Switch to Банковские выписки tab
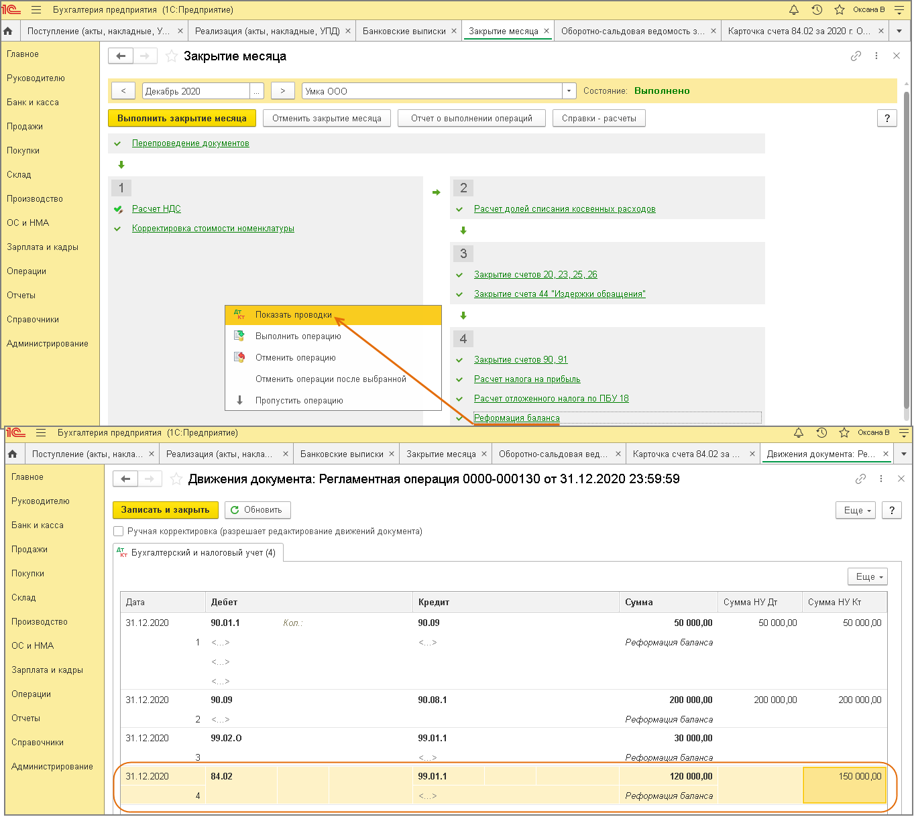This screenshot has width=914, height=817. pyautogui.click(x=404, y=31)
